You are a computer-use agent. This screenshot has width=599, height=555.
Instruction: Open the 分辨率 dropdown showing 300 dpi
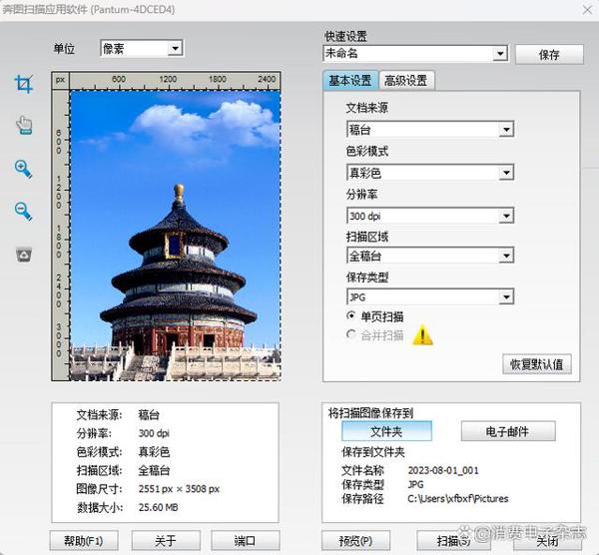(x=430, y=216)
